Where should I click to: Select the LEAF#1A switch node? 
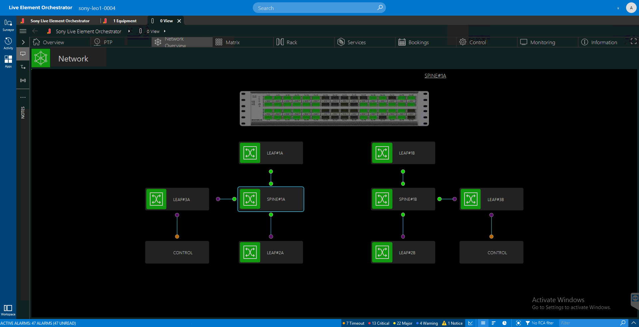coord(271,153)
